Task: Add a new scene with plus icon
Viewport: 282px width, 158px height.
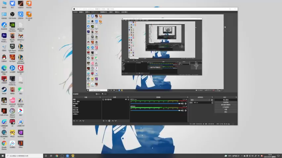Action: 74,121
